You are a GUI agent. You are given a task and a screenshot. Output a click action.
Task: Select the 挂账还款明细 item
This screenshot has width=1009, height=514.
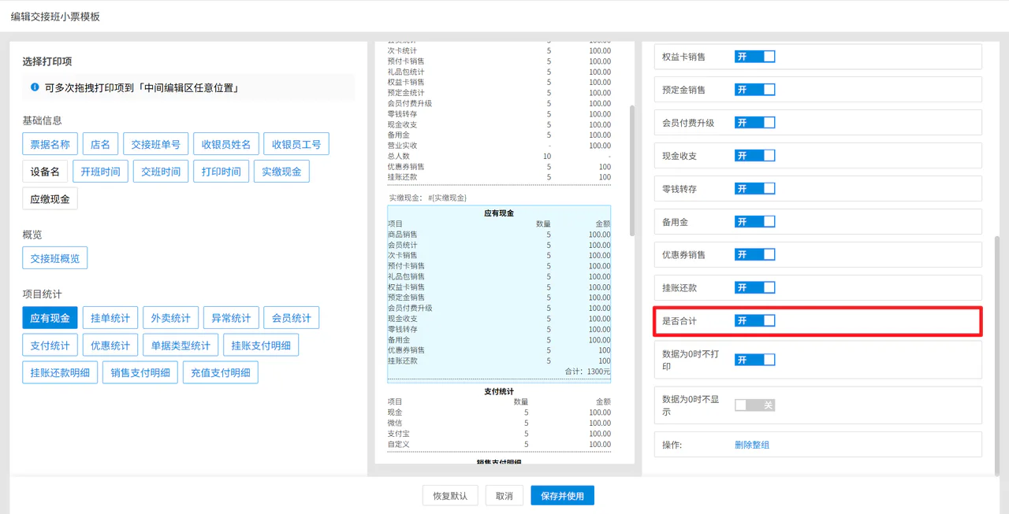[x=60, y=373]
